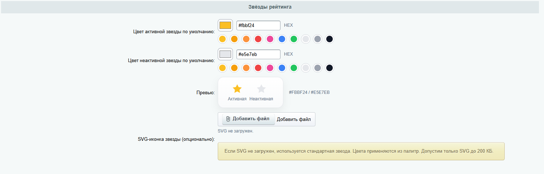
Task: Click the 'SVG не загружен.' status text
Action: 236,131
